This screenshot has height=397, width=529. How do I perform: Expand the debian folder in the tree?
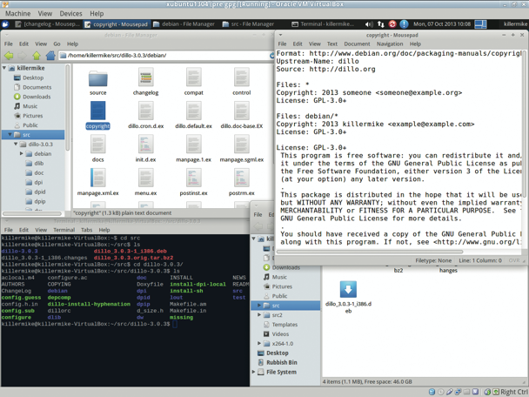(21, 153)
